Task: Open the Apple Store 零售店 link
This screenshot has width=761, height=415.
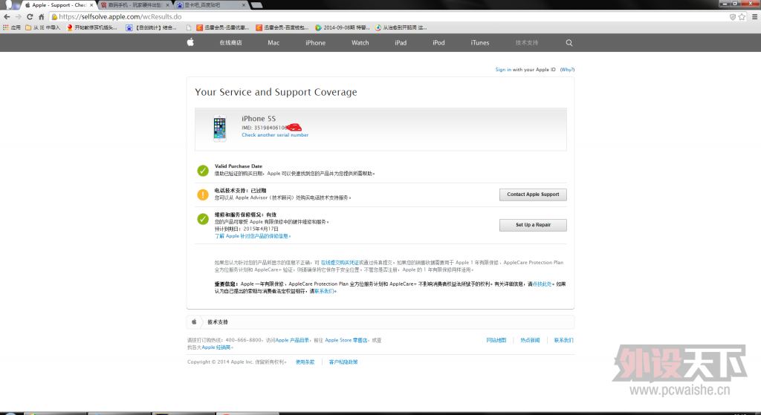Action: point(346,340)
